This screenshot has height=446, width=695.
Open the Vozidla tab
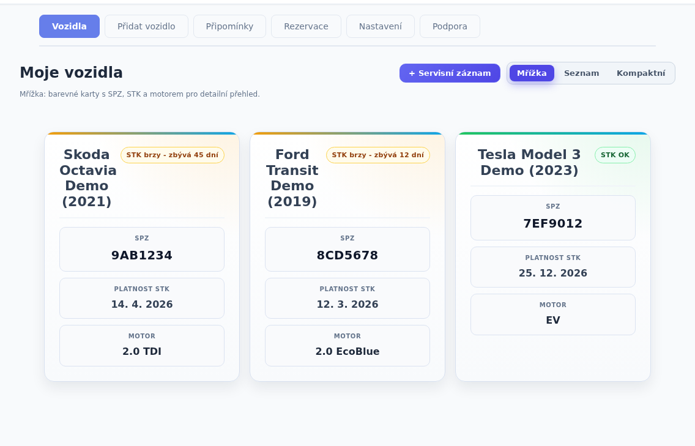coord(69,26)
